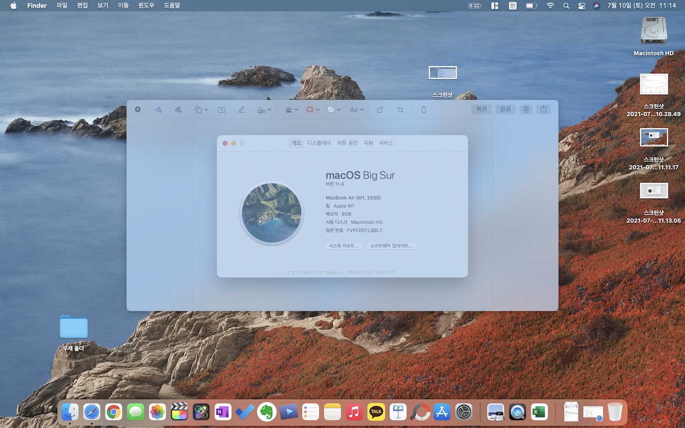Open Finder from the Dock

(x=70, y=412)
